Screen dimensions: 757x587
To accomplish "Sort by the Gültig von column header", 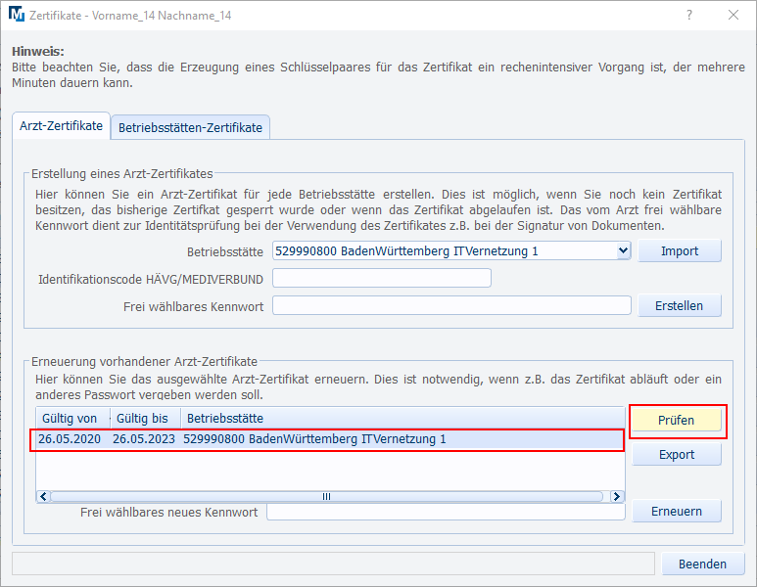I will click(x=71, y=418).
